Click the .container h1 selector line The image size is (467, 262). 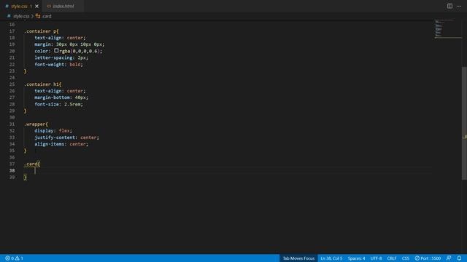[42, 84]
